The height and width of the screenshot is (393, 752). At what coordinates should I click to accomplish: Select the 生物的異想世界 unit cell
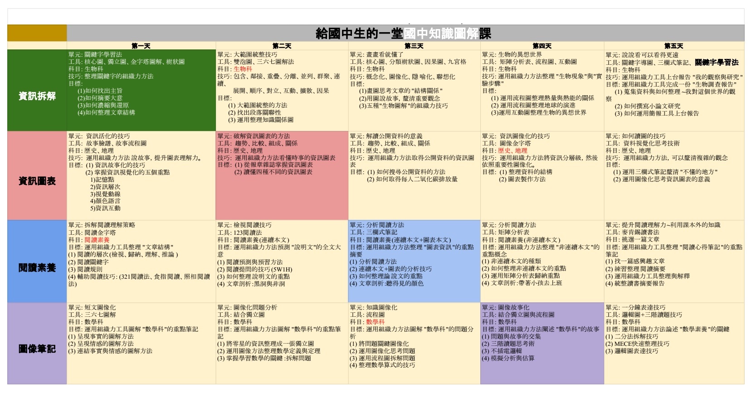click(542, 91)
